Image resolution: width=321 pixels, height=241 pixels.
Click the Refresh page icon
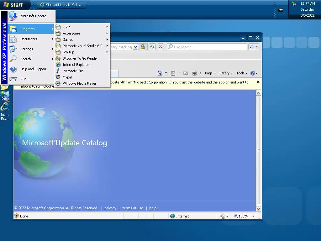[152, 47]
